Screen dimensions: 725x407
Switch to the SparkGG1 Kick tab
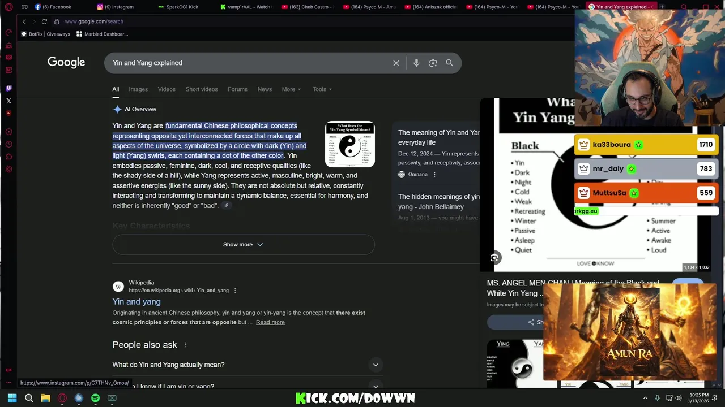tap(181, 7)
